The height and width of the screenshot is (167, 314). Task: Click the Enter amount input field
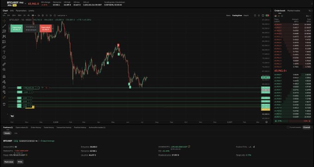click(31, 30)
